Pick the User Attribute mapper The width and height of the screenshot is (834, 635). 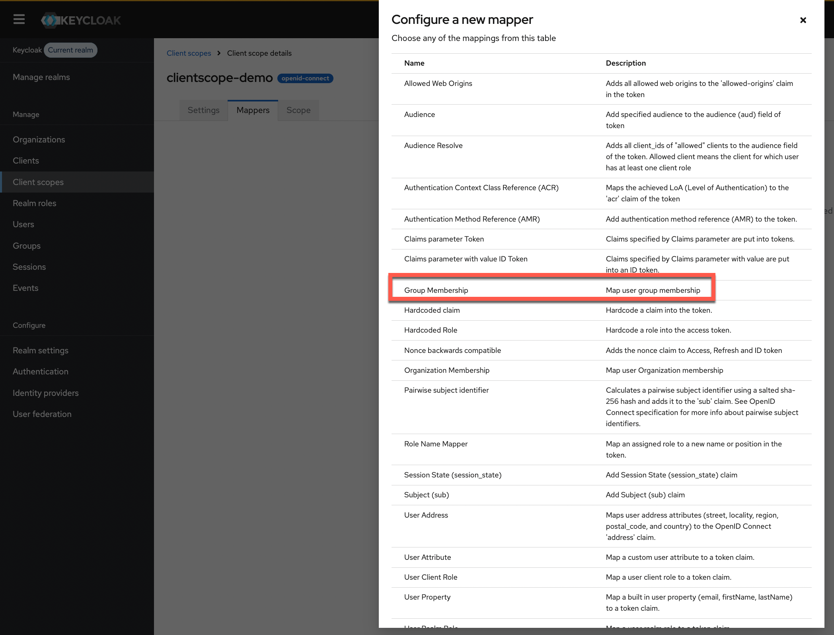[x=427, y=557]
